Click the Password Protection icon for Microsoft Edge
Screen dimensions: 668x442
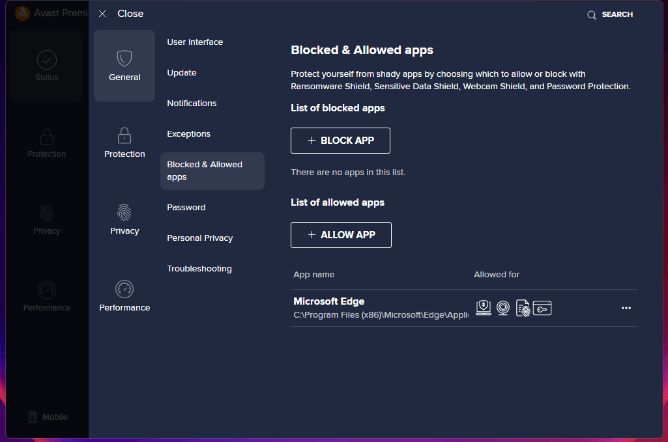click(x=542, y=308)
